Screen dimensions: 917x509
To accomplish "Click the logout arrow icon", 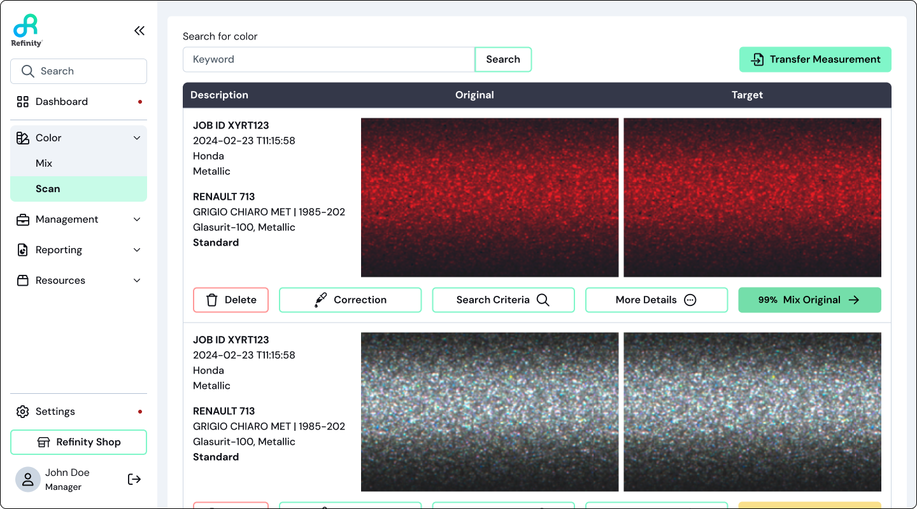I will 134,479.
